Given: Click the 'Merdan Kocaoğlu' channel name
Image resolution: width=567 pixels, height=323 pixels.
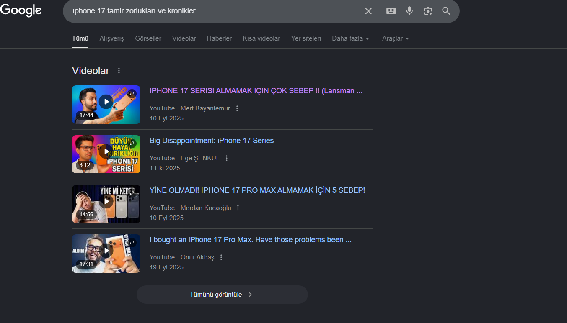Looking at the screenshot, I should coord(206,208).
